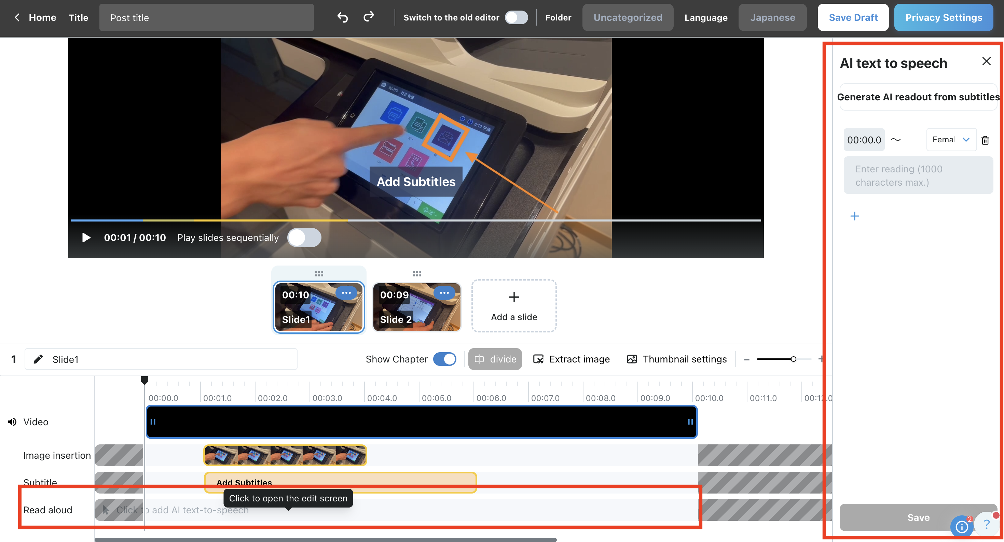The image size is (1004, 542).
Task: Open Slide 2 options three-dot menu
Action: pyautogui.click(x=444, y=293)
